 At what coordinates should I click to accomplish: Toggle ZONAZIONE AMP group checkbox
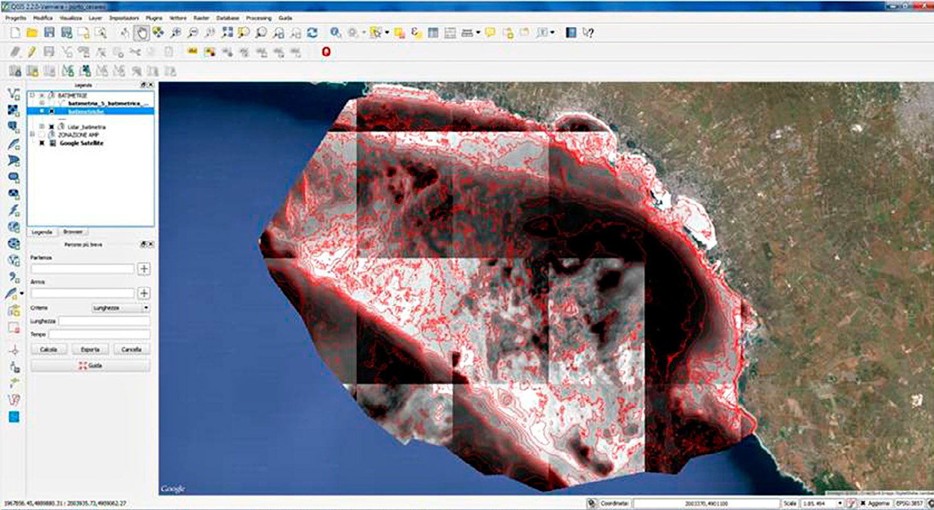42,135
